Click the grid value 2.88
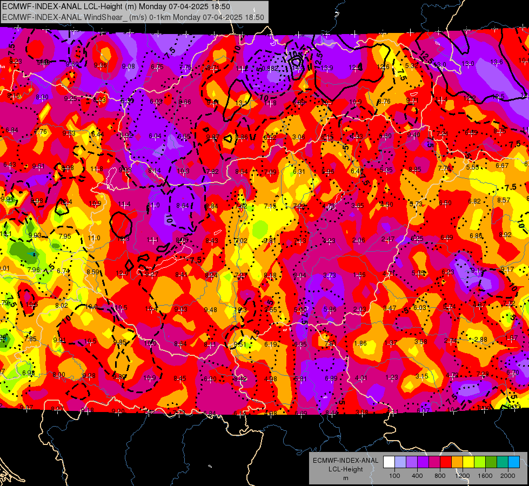The height and width of the screenshot is (486, 529). [480, 339]
